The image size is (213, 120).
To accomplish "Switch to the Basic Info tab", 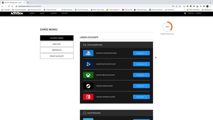I will 57,44.
